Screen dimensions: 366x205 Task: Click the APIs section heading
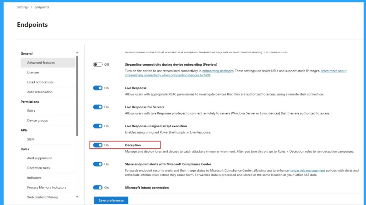point(24,130)
